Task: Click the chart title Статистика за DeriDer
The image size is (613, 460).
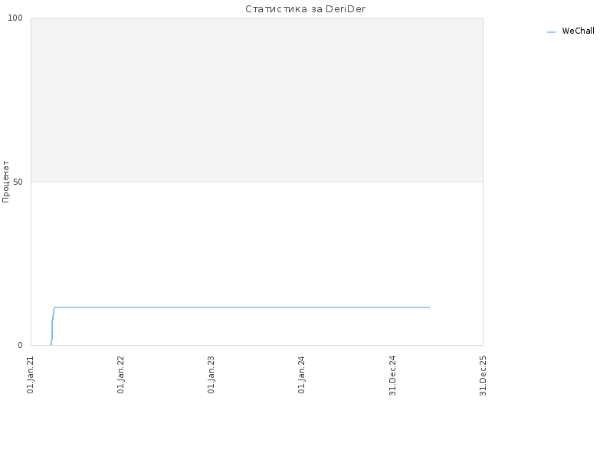Action: [x=305, y=8]
